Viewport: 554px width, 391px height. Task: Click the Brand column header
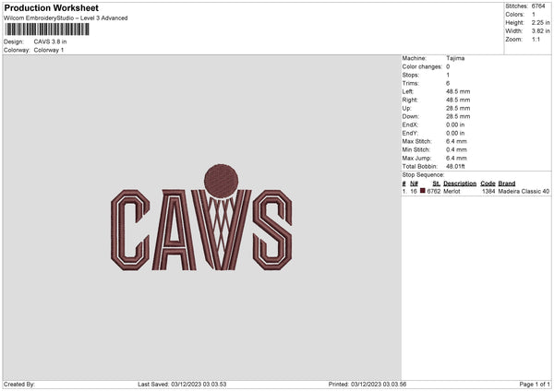tap(507, 184)
